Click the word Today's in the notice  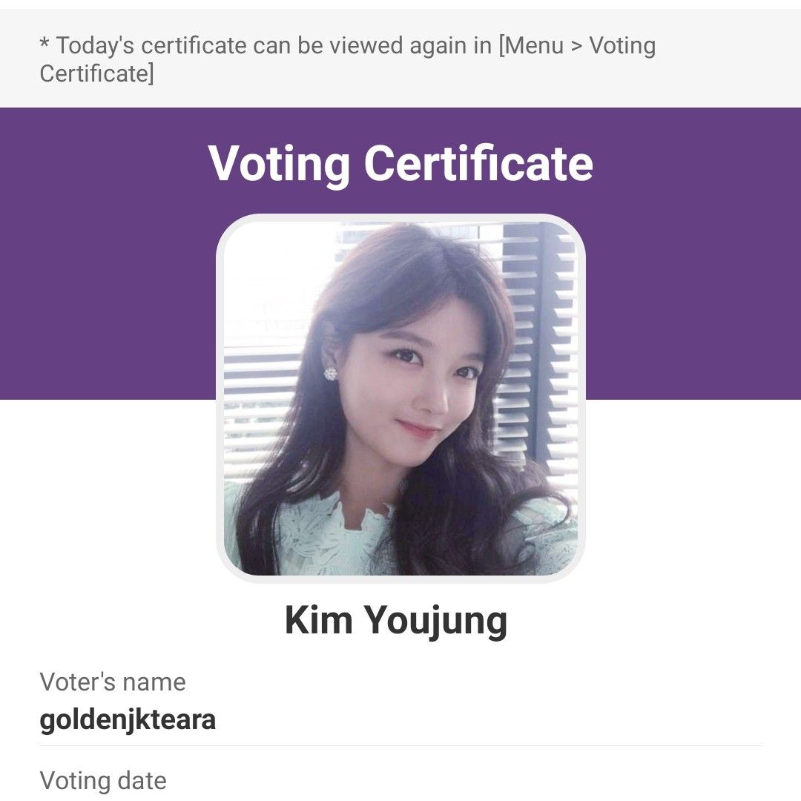[x=96, y=46]
